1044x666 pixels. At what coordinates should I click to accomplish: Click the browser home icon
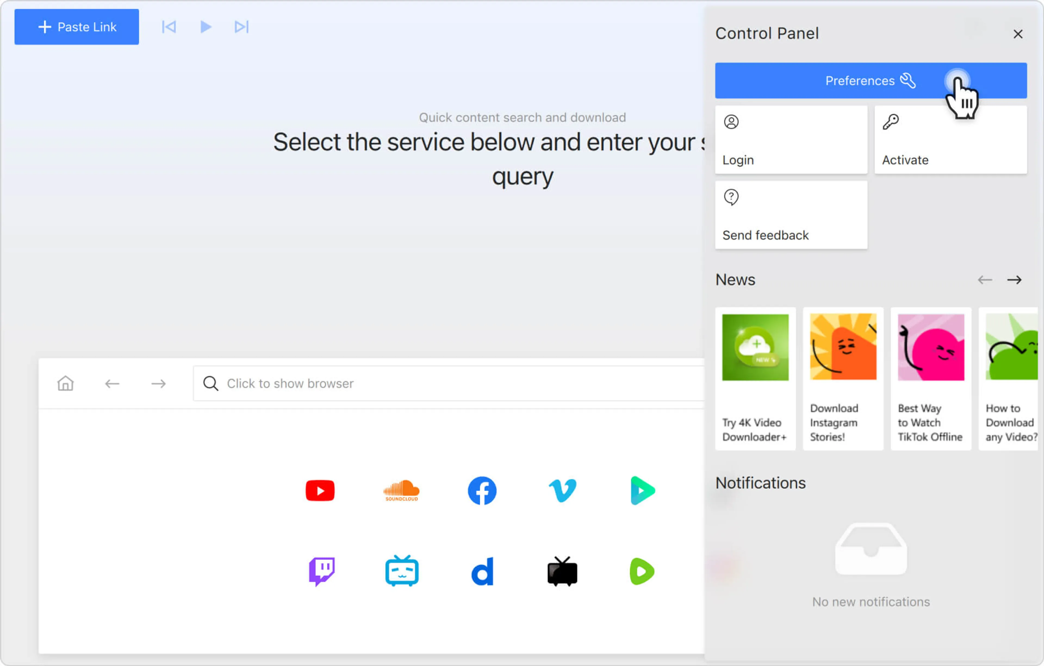point(66,383)
